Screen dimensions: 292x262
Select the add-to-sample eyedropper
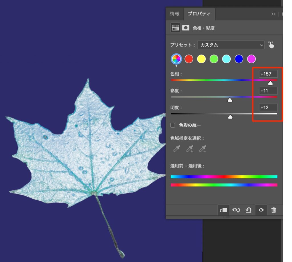click(190, 149)
